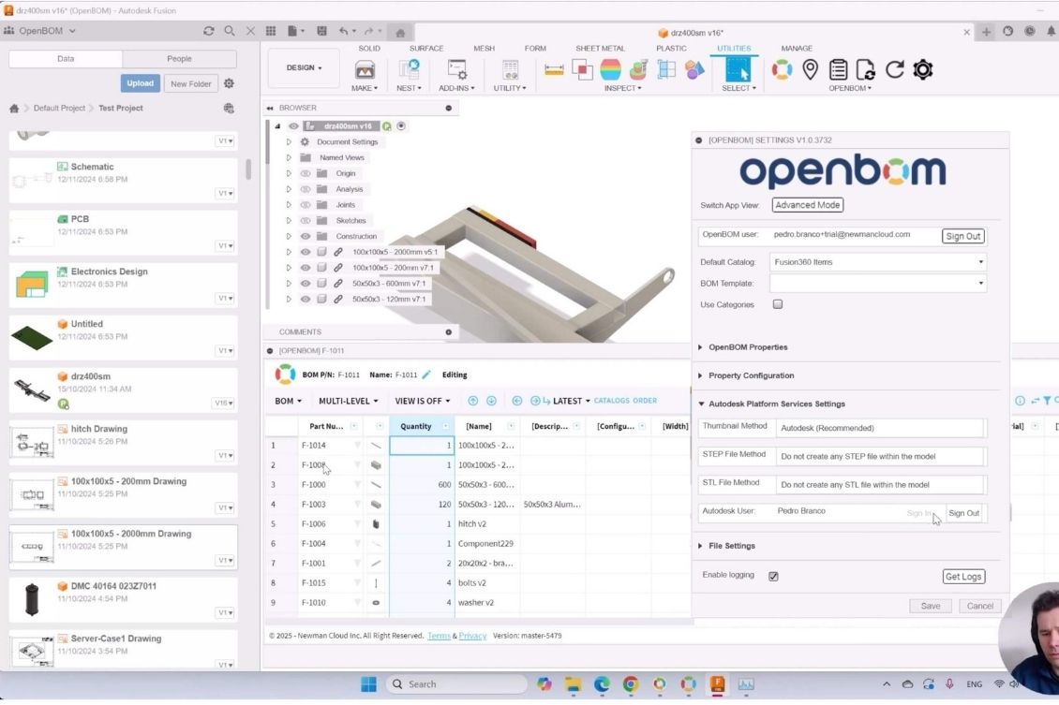Open the drz400sm file thumbnail
The width and height of the screenshot is (1059, 705).
(x=31, y=390)
